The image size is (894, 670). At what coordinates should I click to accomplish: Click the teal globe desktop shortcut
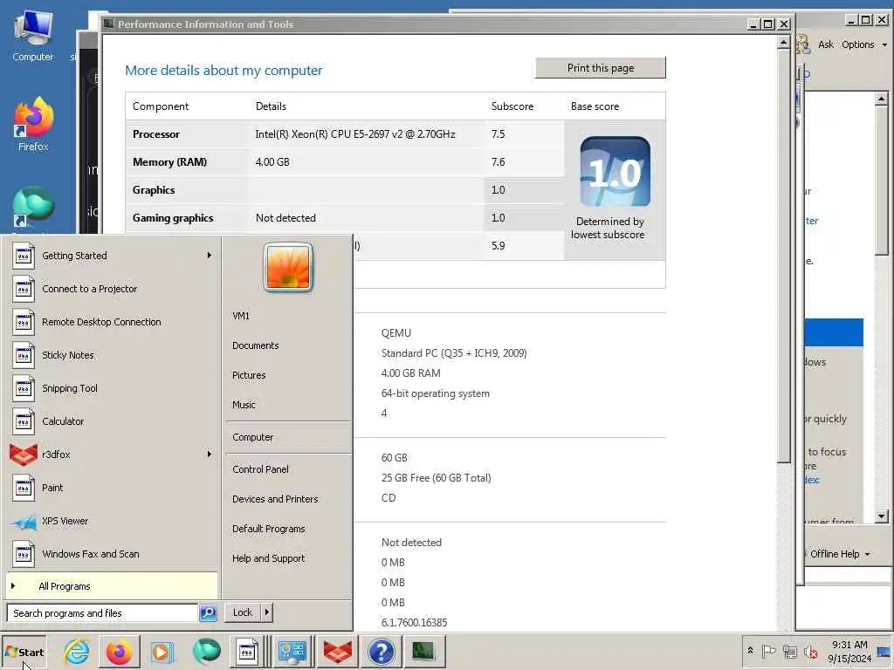click(x=33, y=208)
